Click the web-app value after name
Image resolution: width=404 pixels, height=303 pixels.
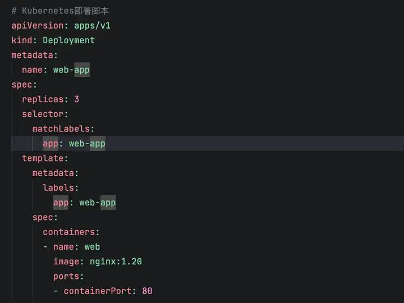(x=71, y=70)
